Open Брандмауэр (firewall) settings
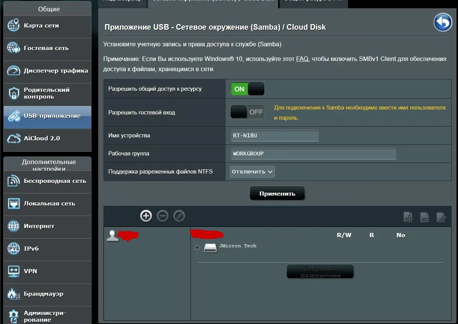The image size is (458, 324). (47, 294)
